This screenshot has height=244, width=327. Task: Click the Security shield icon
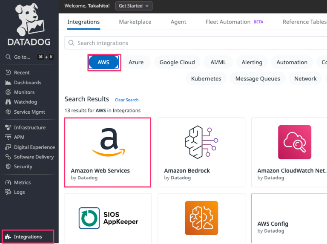tap(8, 166)
